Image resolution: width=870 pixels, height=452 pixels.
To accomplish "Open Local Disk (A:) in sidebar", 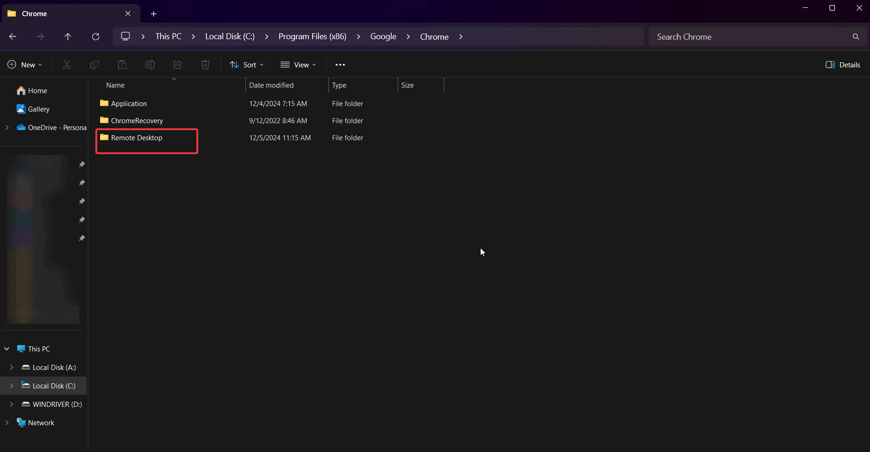I will tap(49, 367).
